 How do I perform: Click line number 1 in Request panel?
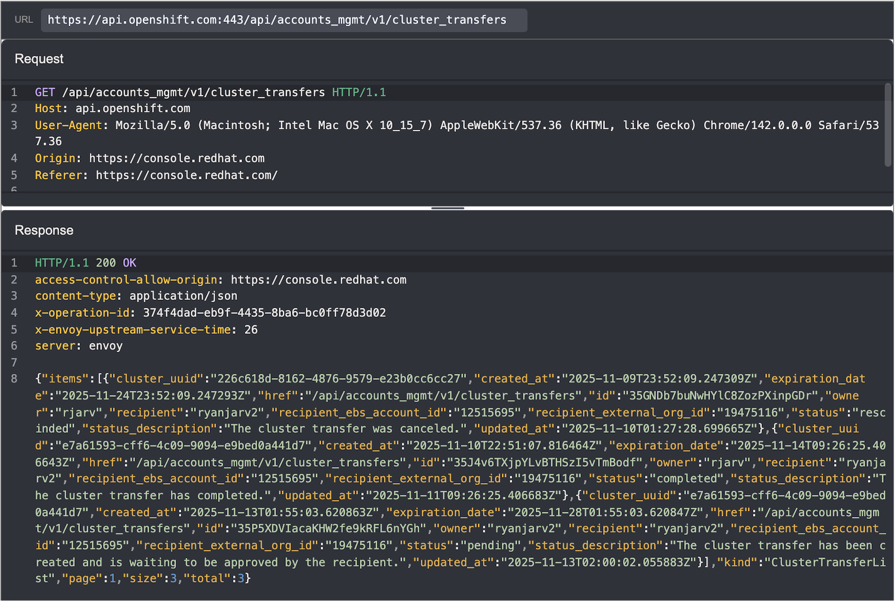tap(14, 92)
